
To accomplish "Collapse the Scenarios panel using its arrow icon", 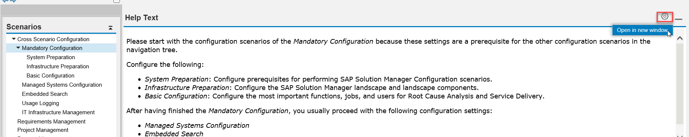I will pos(110,28).
